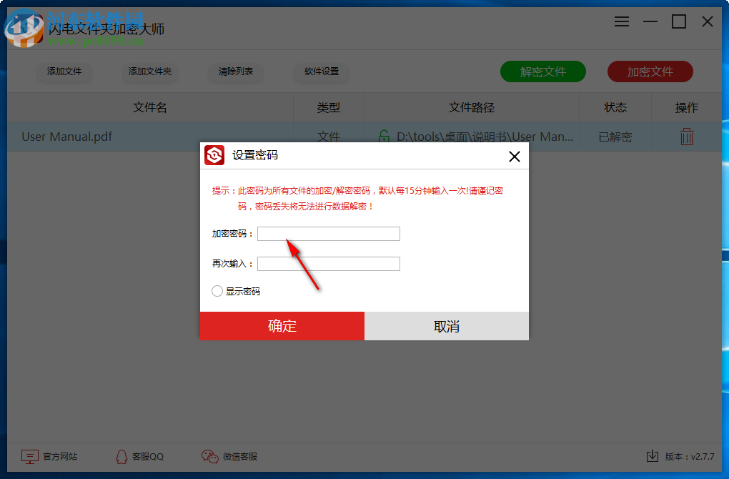The height and width of the screenshot is (479, 729).
Task: Clear the list with 清除列表
Action: [236, 71]
